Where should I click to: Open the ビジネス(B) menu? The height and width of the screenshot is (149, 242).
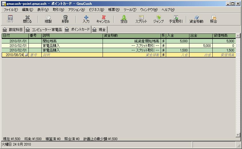[x=97, y=10]
